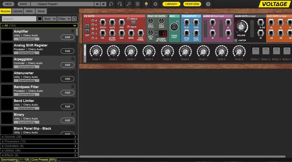Screen dimensions: 292x162
Task: Click the refresh icon beside Filter
Action: (74, 18)
